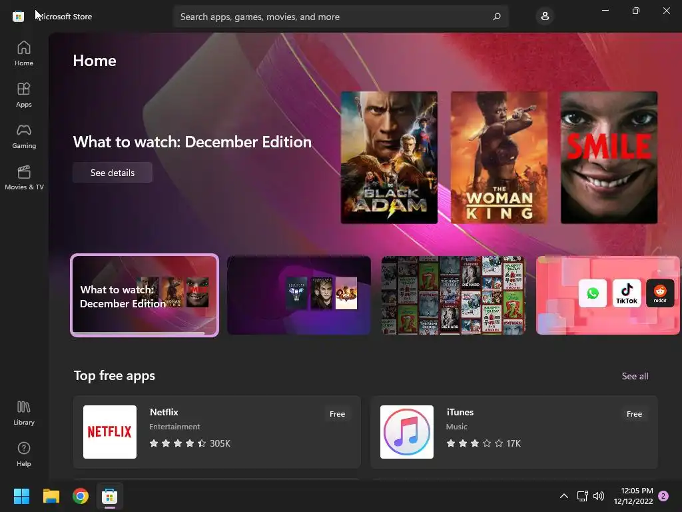Open The Woman King movie poster
Image resolution: width=682 pixels, height=512 pixels.
[500, 157]
